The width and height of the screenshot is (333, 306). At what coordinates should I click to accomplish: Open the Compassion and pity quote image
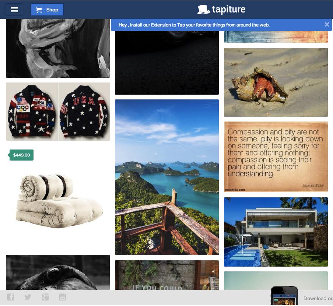pos(276,157)
